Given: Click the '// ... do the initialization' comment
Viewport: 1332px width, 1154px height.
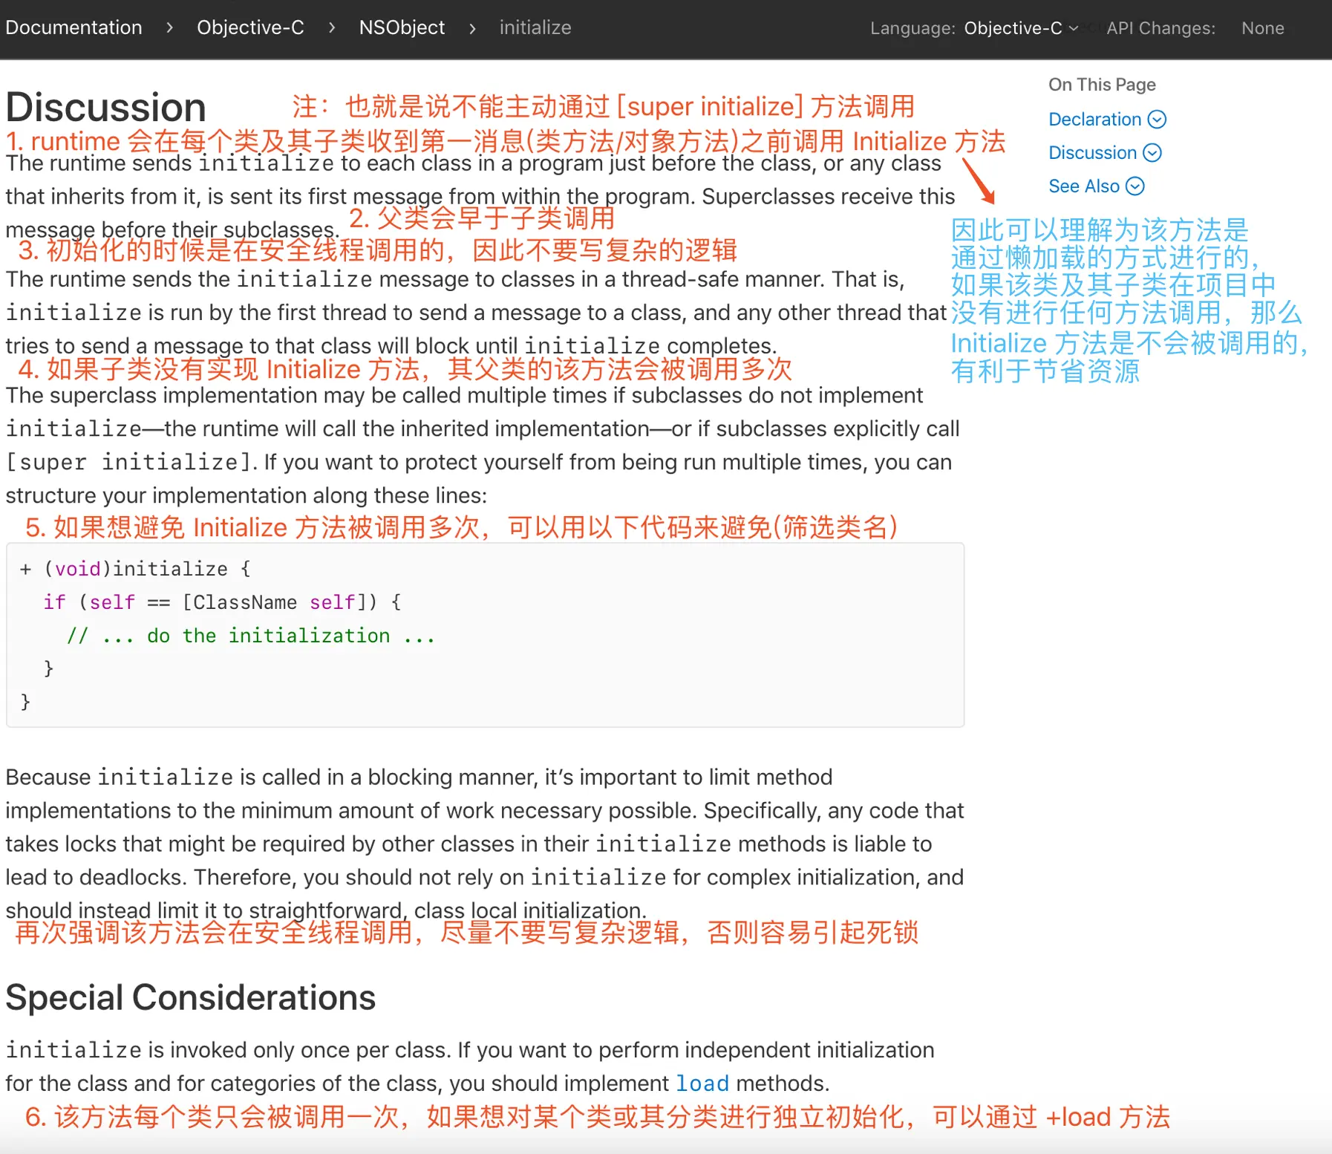Looking at the screenshot, I should point(251,636).
